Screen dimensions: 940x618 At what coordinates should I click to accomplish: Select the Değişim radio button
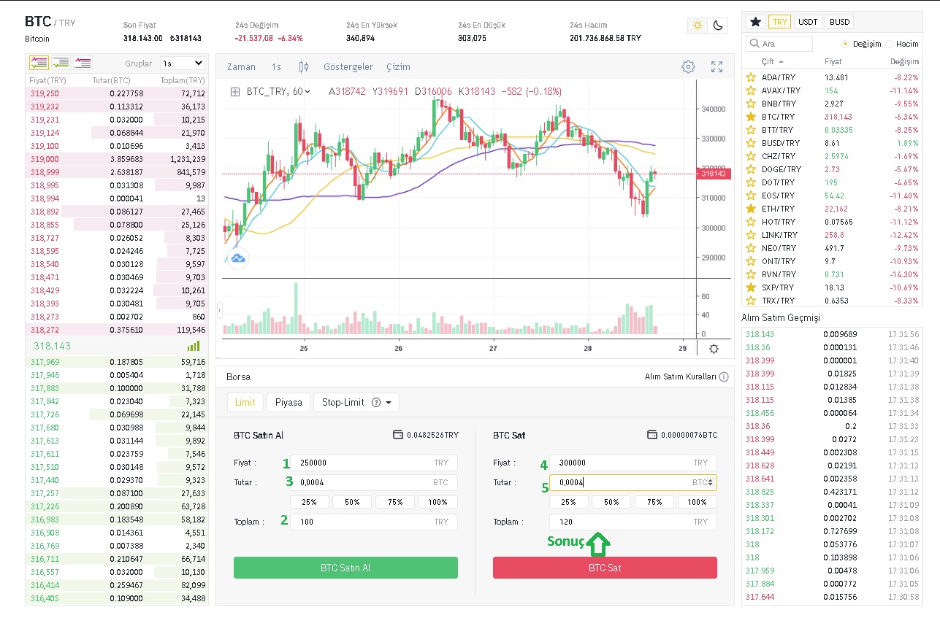click(x=846, y=45)
